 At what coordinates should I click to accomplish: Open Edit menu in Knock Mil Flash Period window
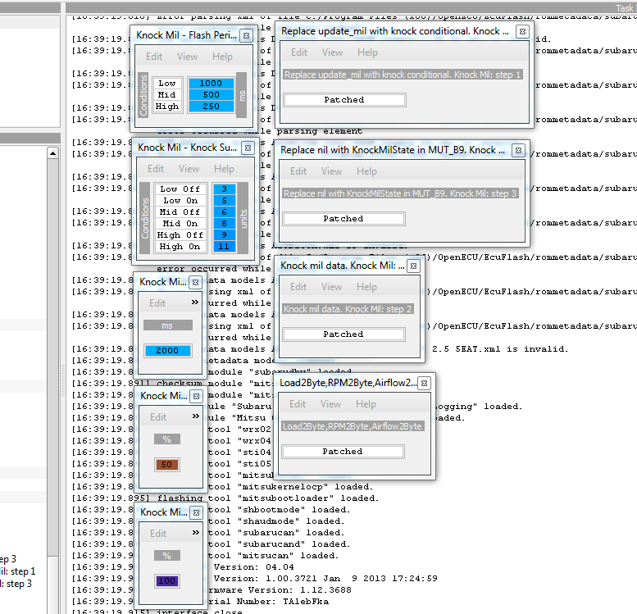[153, 57]
